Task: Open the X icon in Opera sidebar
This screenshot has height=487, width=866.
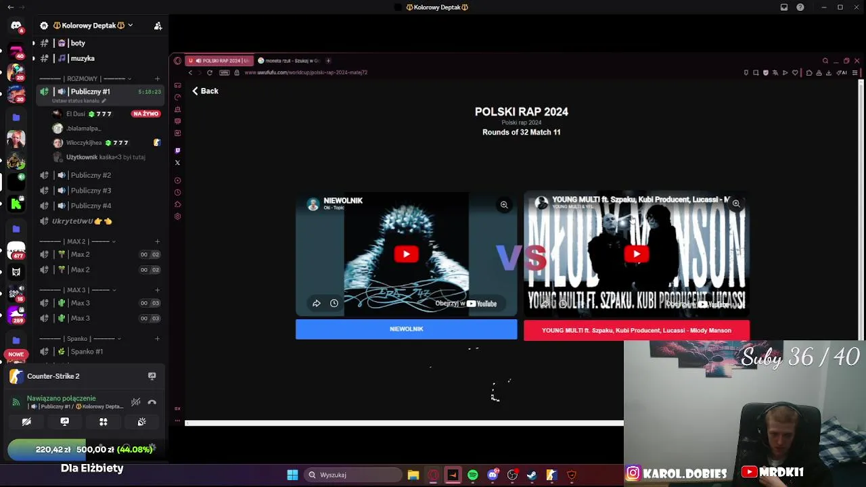Action: coord(177,162)
